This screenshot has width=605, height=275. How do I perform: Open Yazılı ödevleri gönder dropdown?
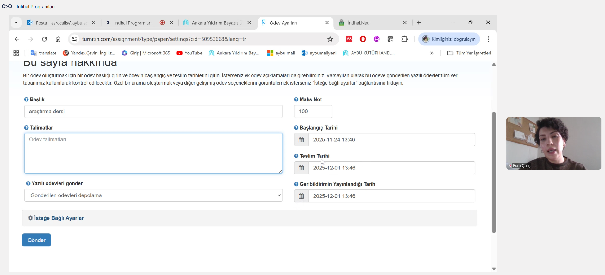click(153, 195)
